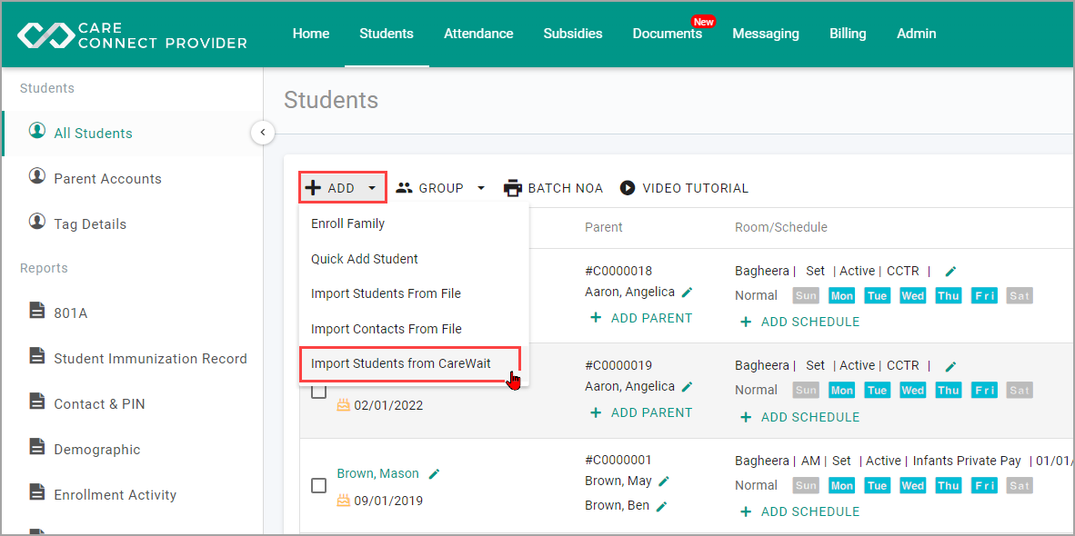
Task: Click the Room/Schedule column header
Action: pos(781,227)
